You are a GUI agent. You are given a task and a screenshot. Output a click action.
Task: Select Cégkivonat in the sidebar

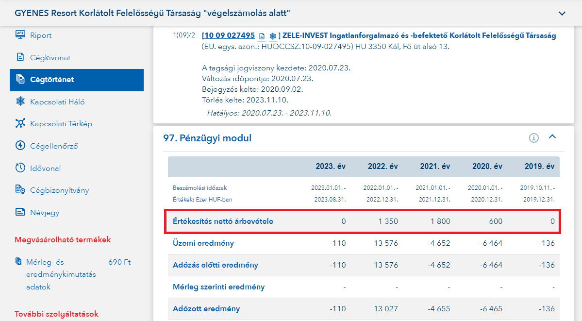coord(50,58)
